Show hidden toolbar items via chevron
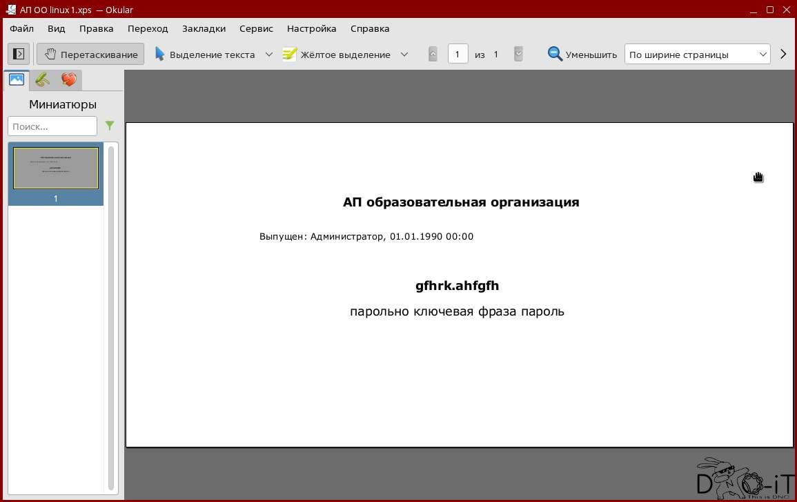 click(x=783, y=55)
